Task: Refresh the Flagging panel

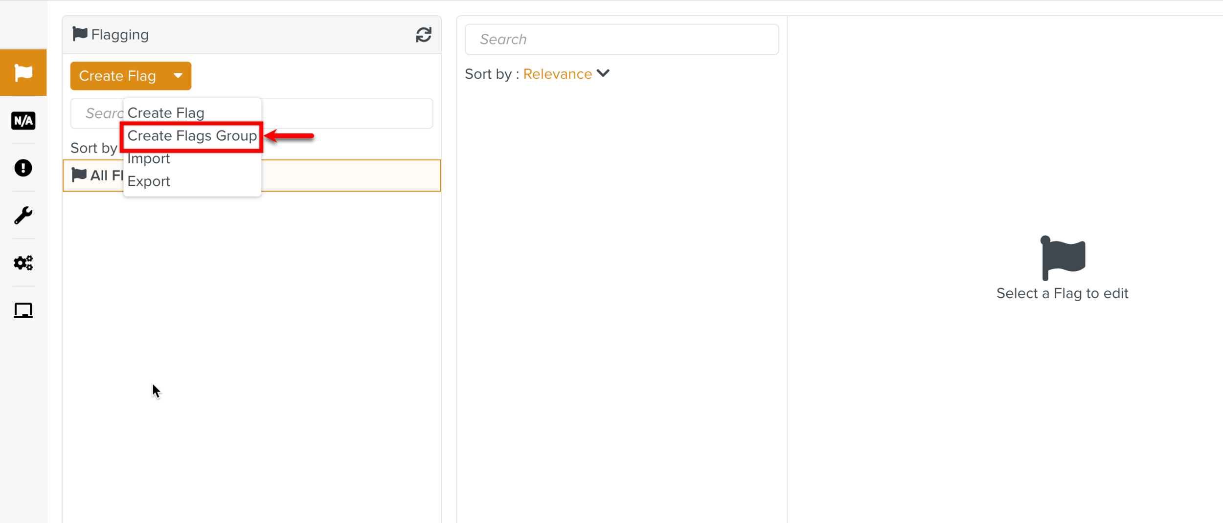Action: pyautogui.click(x=423, y=35)
